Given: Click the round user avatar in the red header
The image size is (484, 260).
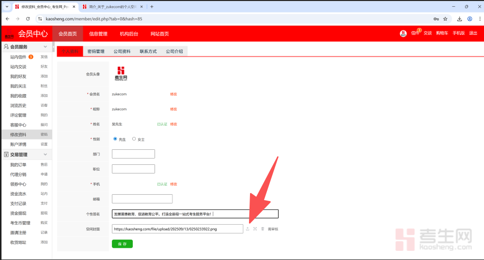Looking at the screenshot, I should click(403, 33).
